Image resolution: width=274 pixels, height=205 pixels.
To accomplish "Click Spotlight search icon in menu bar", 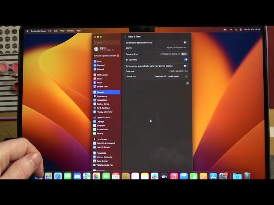I will (236, 29).
